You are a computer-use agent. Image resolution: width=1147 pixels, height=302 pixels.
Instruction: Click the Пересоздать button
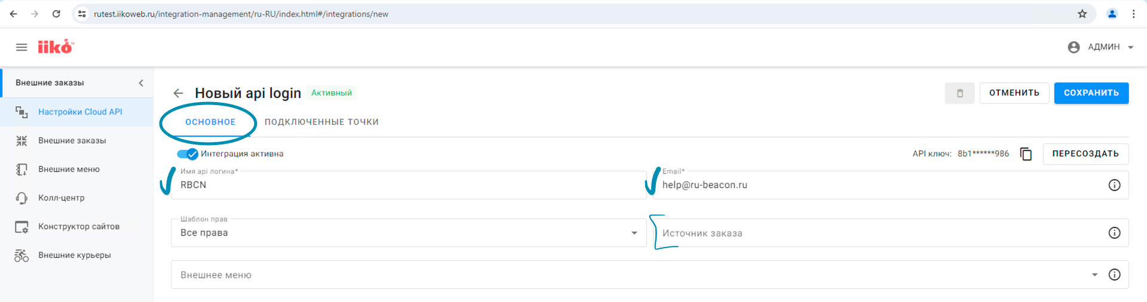pos(1085,154)
